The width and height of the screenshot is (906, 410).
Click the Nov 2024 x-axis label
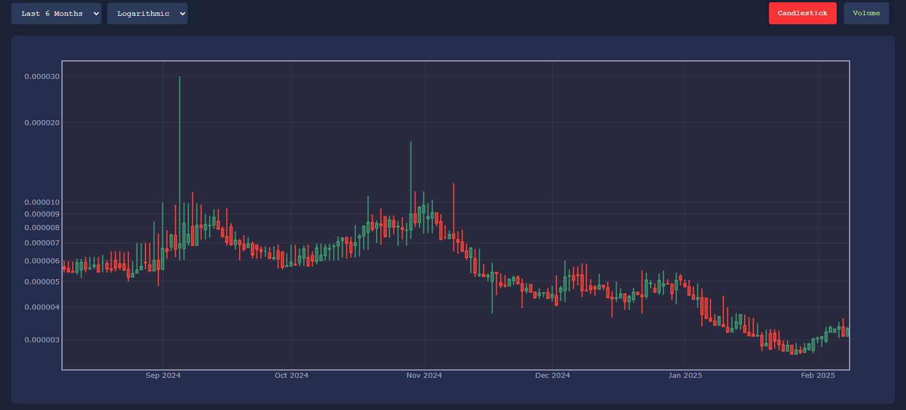[424, 376]
